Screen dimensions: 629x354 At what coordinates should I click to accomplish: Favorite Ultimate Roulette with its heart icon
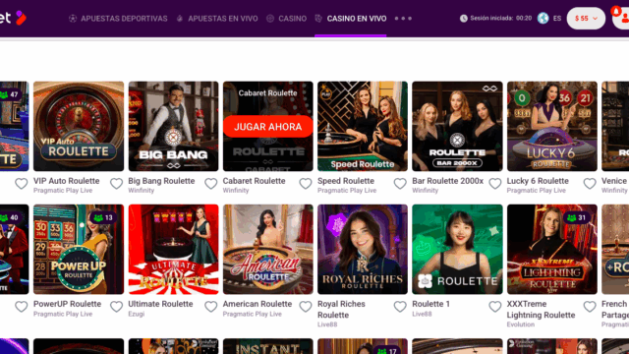click(x=211, y=307)
